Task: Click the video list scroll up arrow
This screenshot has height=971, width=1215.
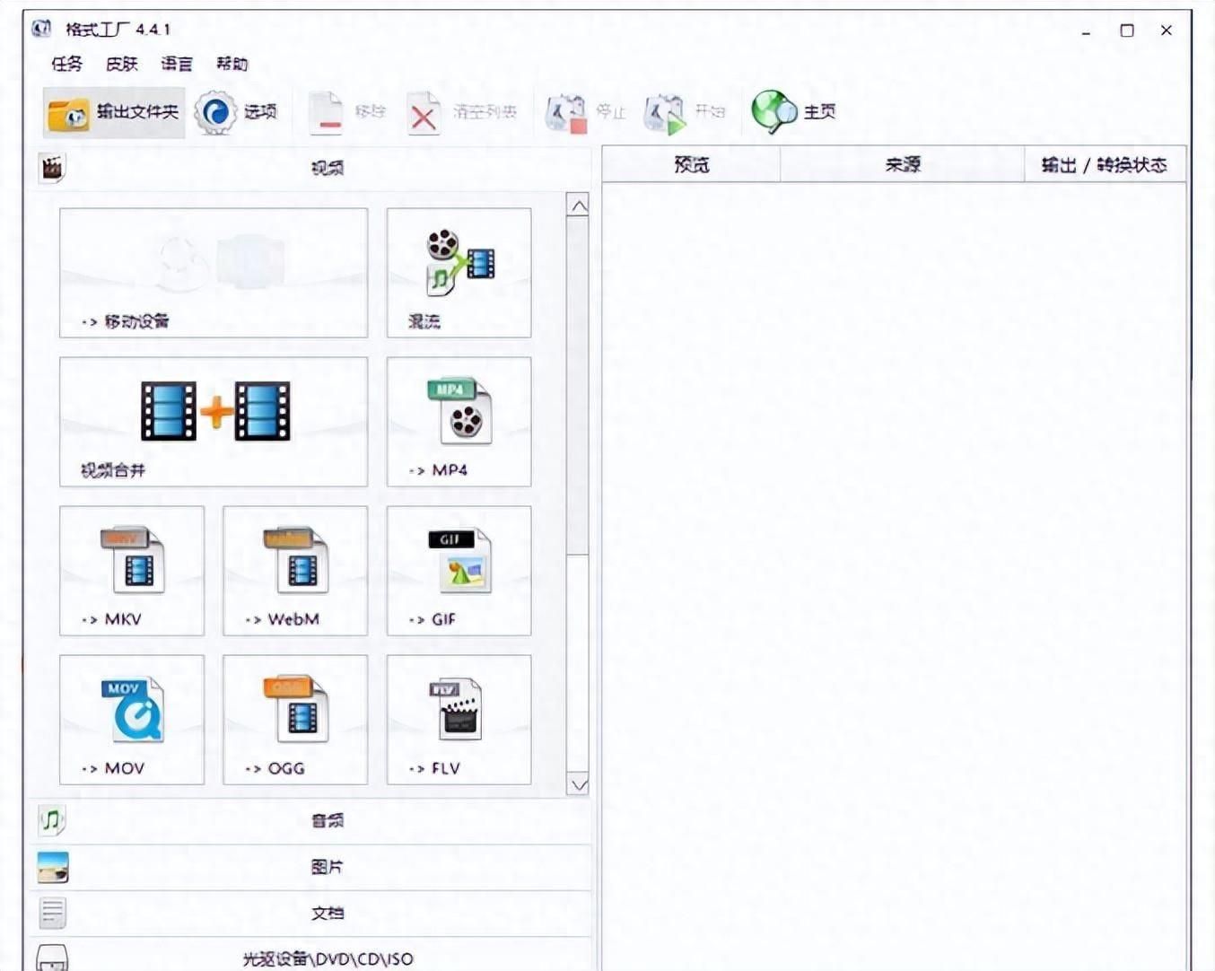Action: click(579, 206)
